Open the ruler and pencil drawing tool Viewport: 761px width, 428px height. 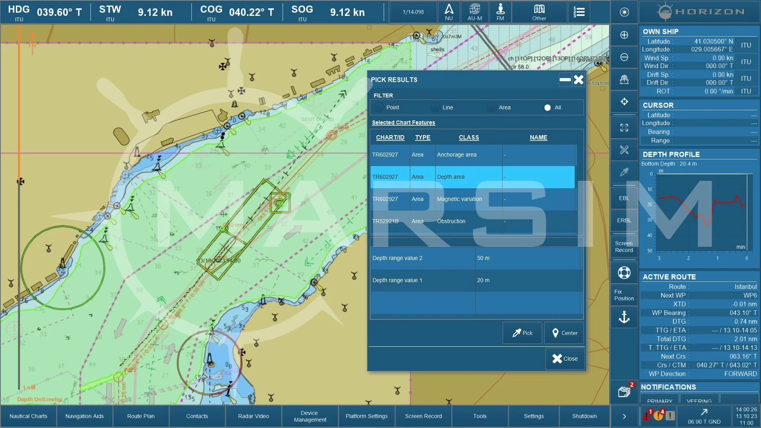tap(624, 150)
